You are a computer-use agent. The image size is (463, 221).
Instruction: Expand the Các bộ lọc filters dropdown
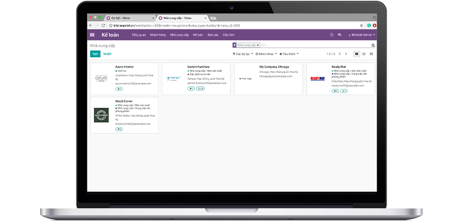[x=243, y=54]
